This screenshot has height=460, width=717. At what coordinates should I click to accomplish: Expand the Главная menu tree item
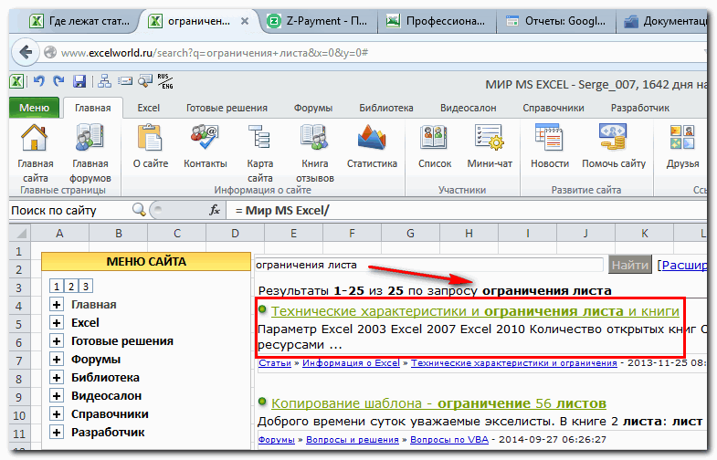click(x=57, y=305)
